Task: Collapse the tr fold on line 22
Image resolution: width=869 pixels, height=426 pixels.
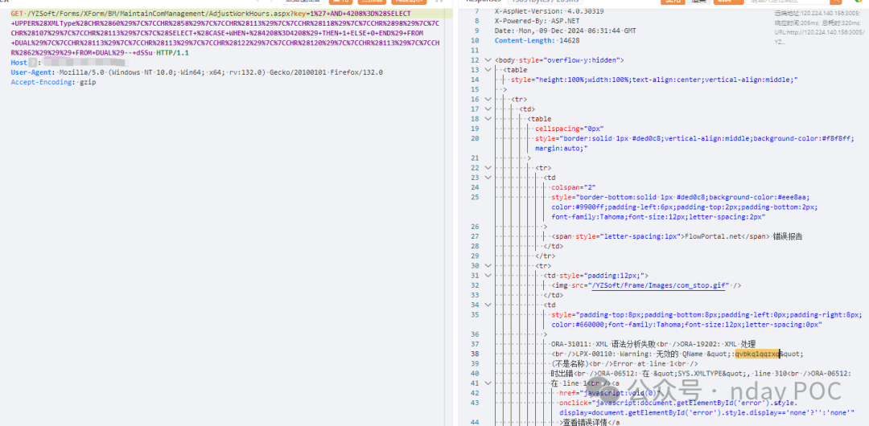Action: coord(488,168)
